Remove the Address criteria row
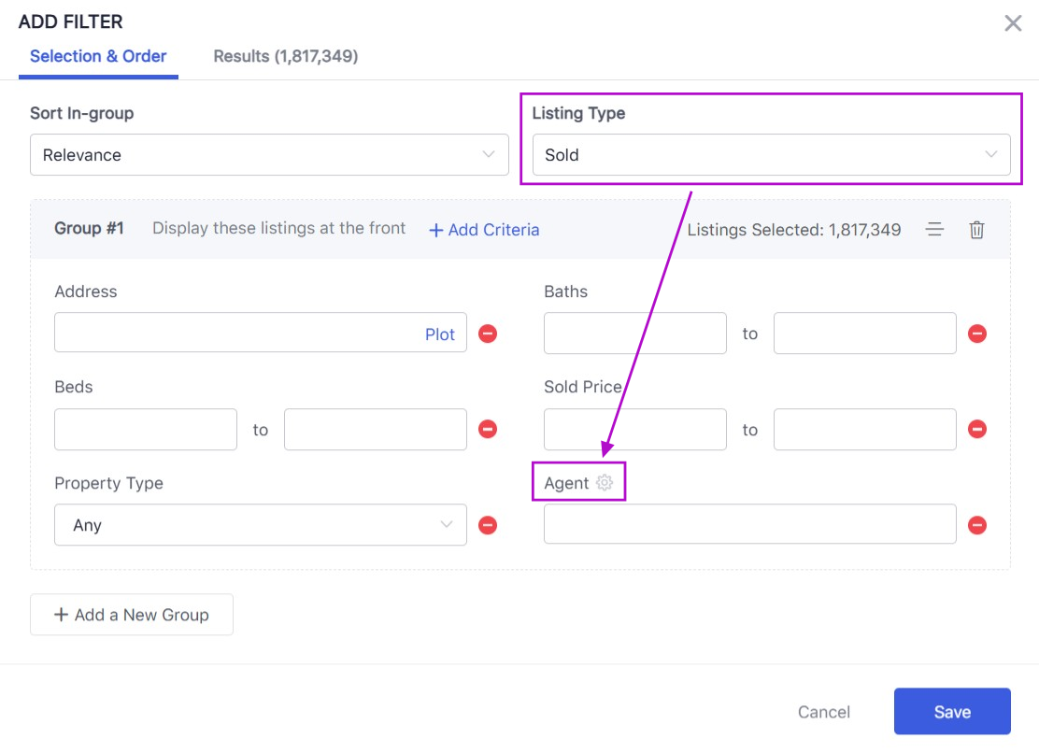Screen dimensions: 1039x753 pyautogui.click(x=488, y=334)
